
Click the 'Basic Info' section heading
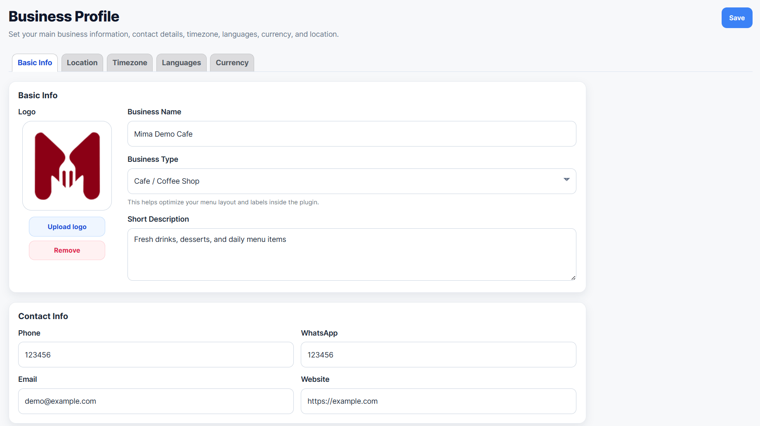(38, 95)
